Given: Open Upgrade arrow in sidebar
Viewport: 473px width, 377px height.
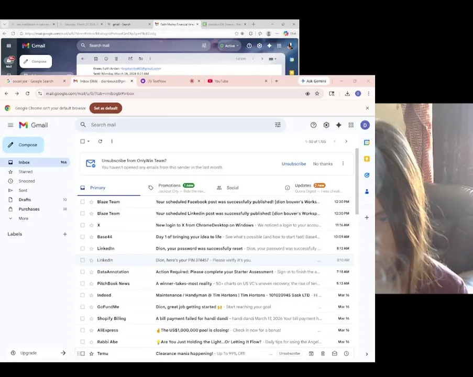Looking at the screenshot, I should tap(63, 353).
